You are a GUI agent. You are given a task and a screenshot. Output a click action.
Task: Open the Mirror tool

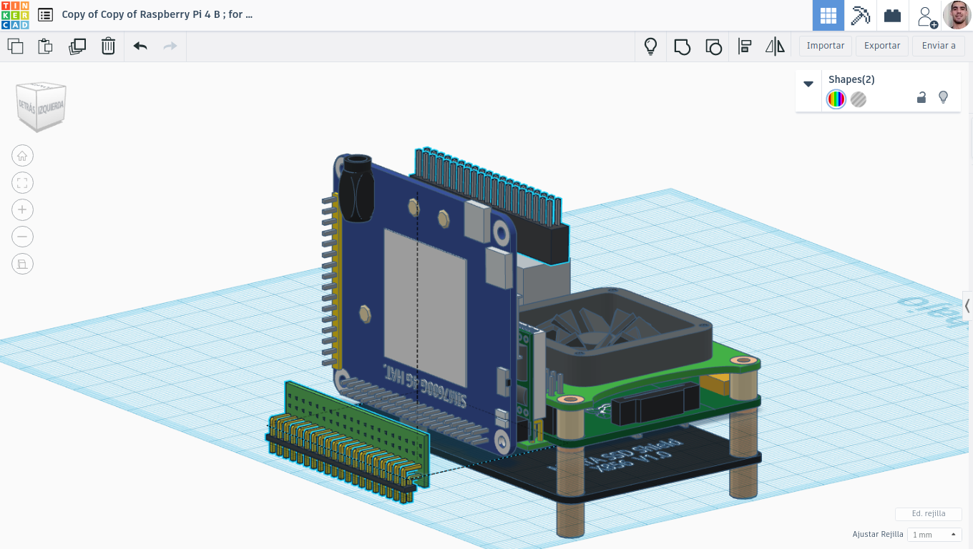coord(775,47)
